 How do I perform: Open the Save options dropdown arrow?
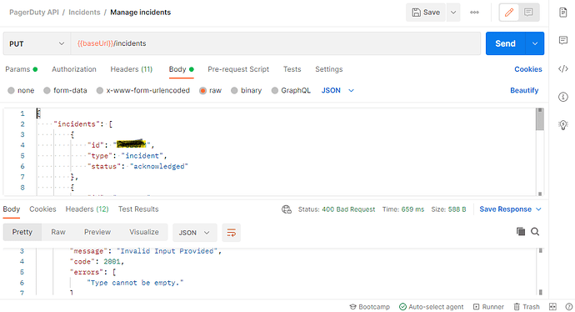coord(453,13)
